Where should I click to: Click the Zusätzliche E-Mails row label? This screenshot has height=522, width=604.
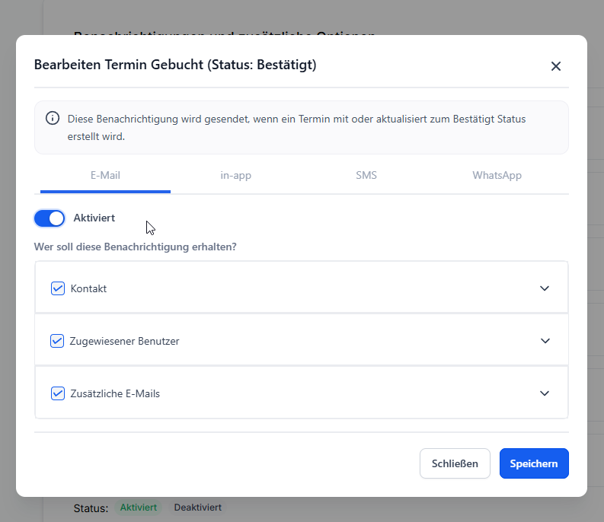[115, 394]
